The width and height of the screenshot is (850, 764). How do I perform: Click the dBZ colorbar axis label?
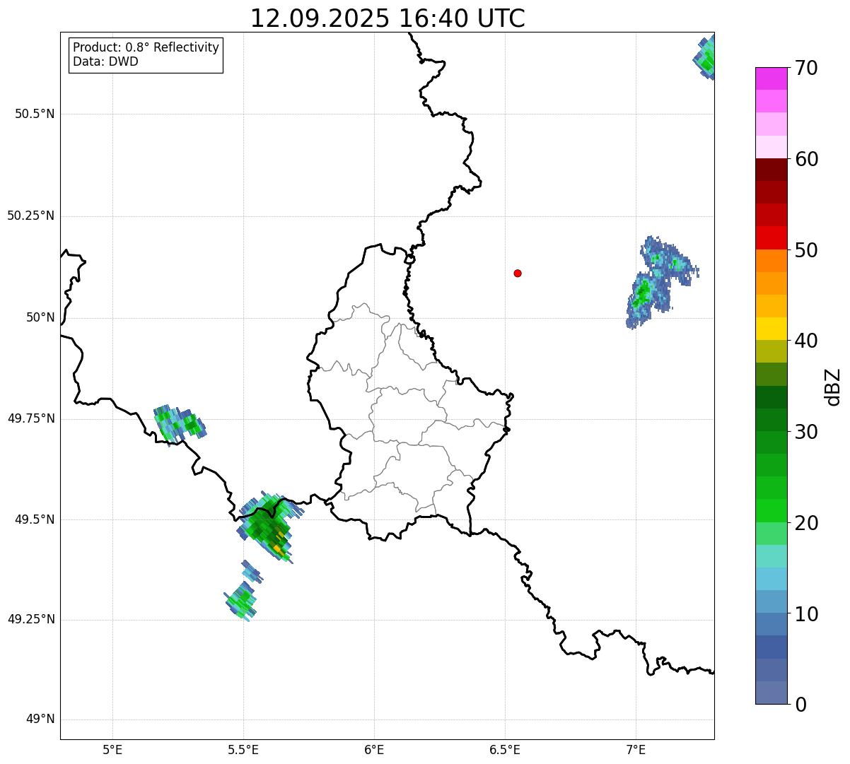(x=833, y=387)
